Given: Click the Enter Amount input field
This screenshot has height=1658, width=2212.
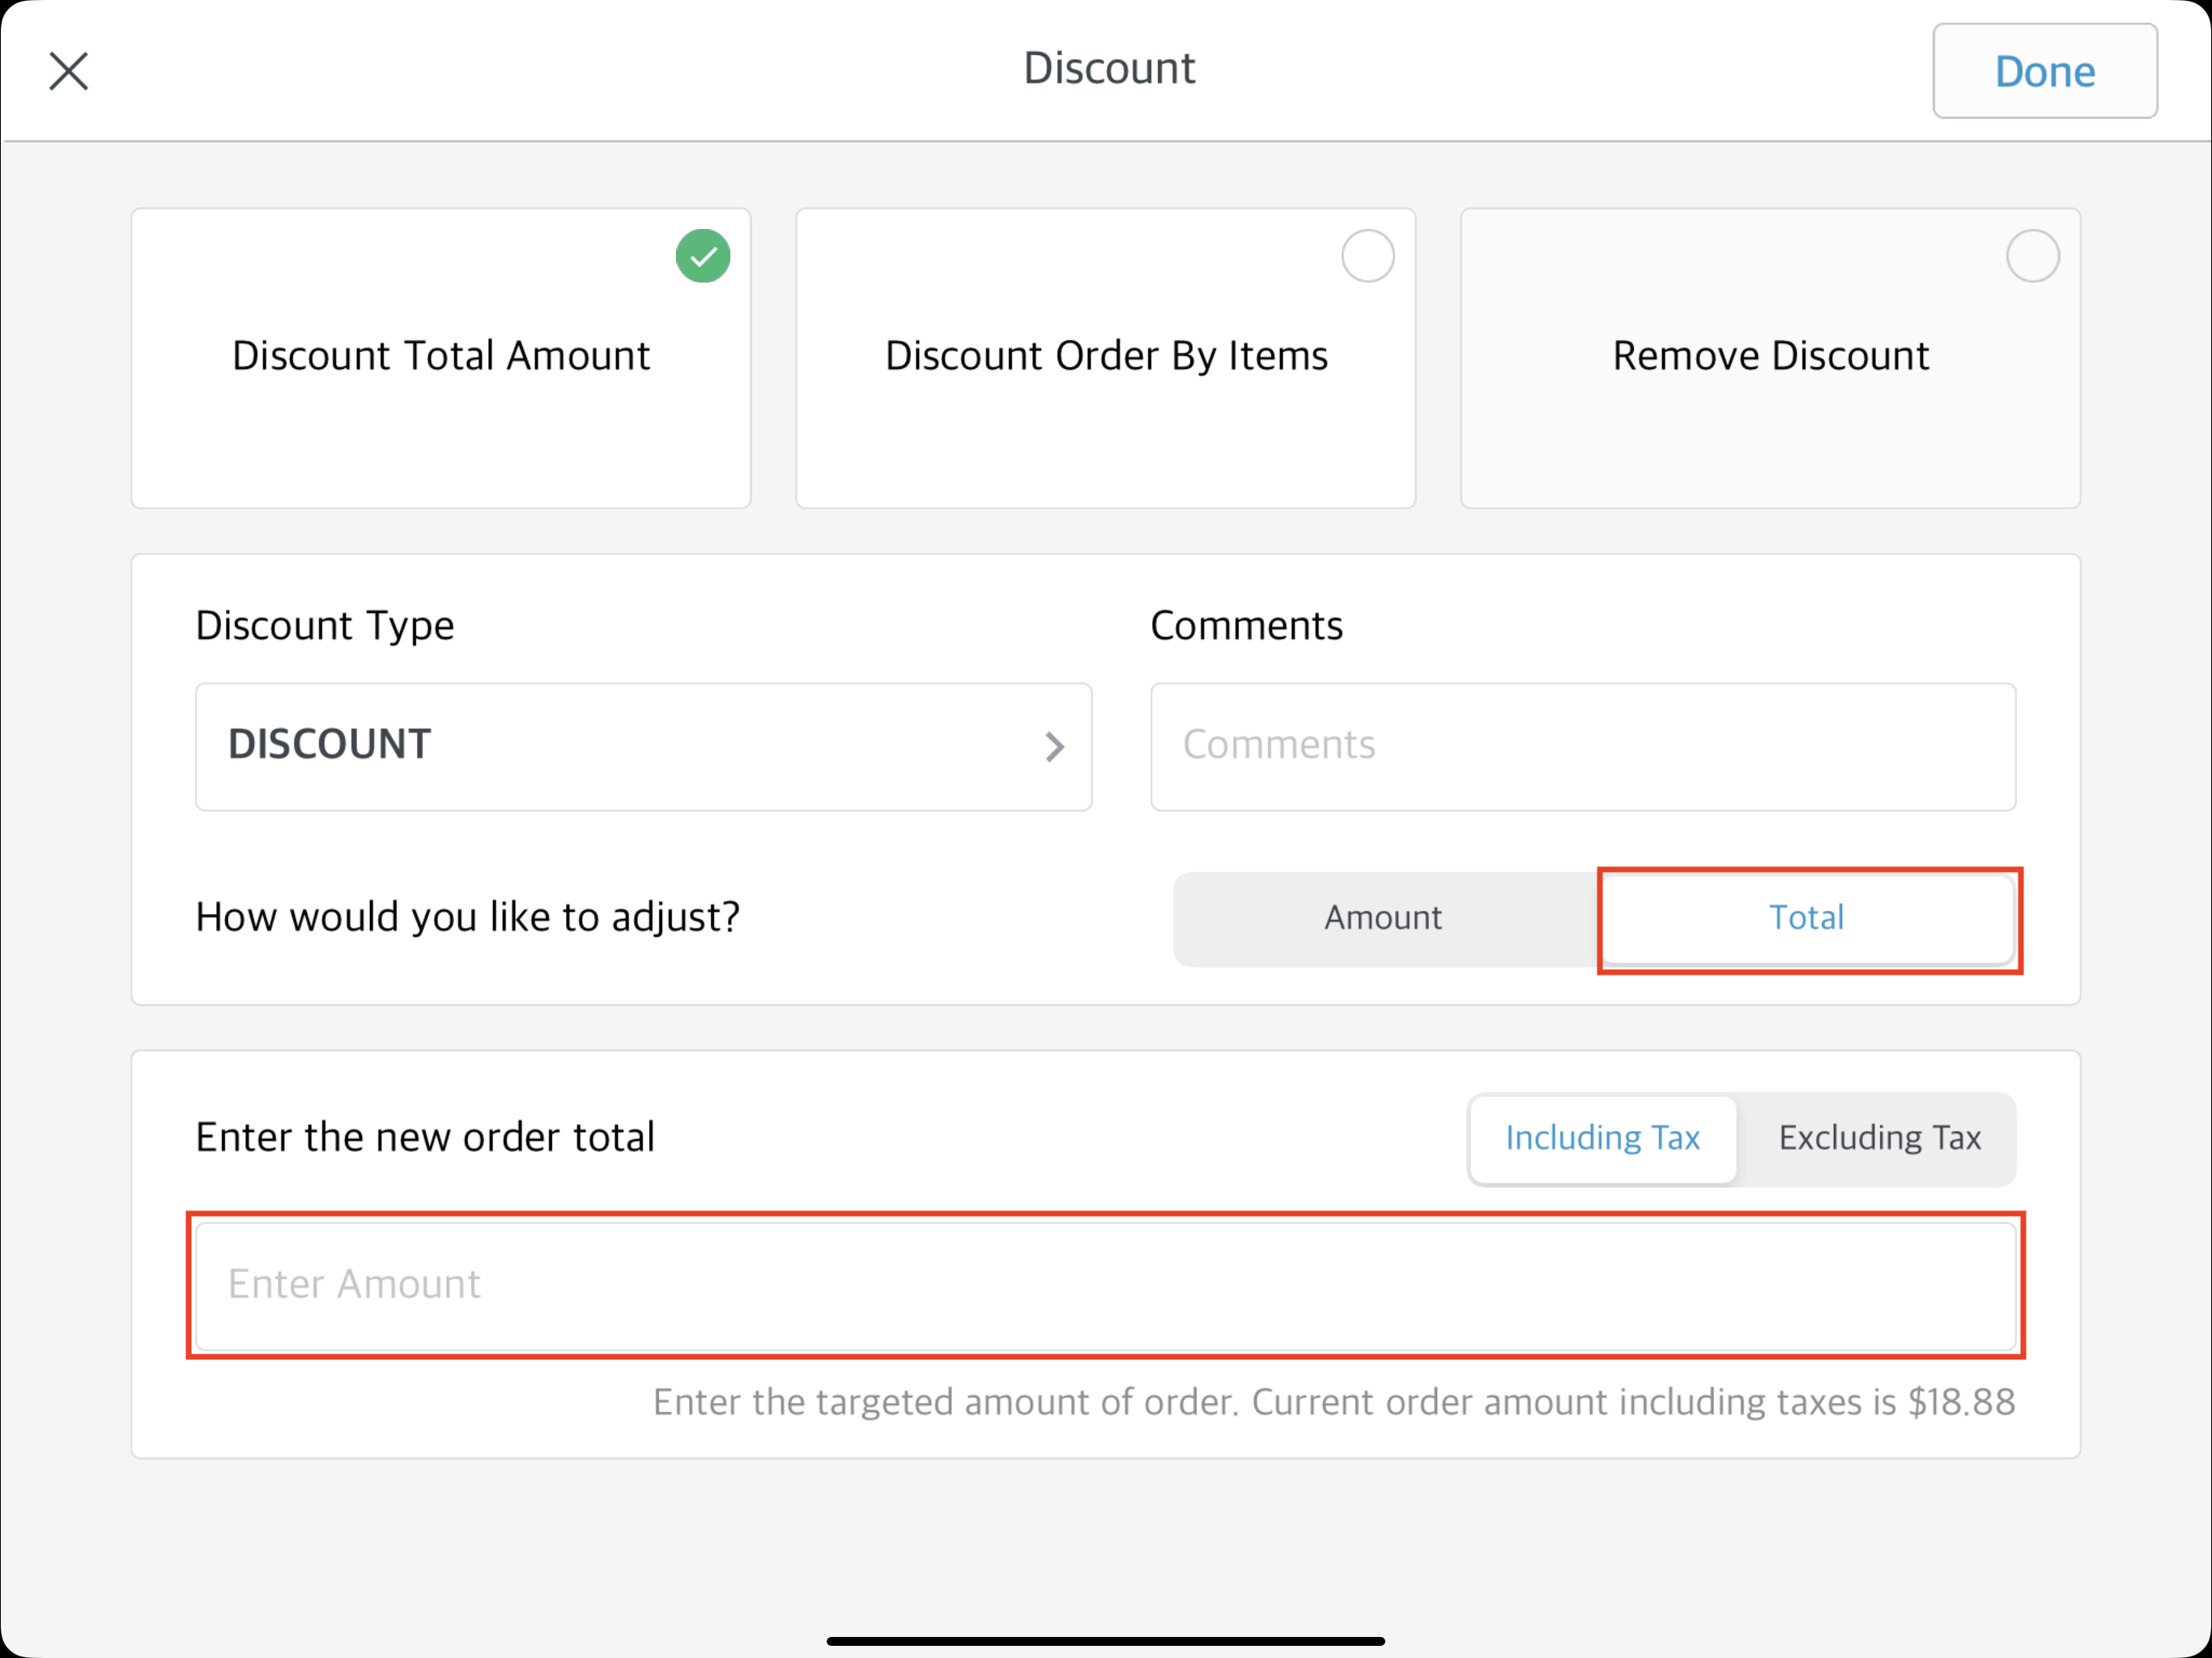Looking at the screenshot, I should (1105, 1285).
